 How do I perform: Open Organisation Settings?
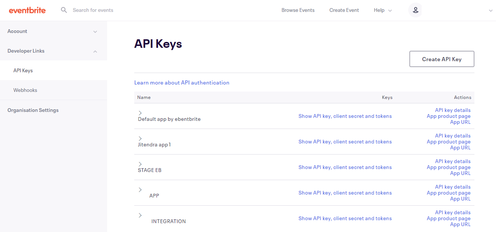[33, 110]
